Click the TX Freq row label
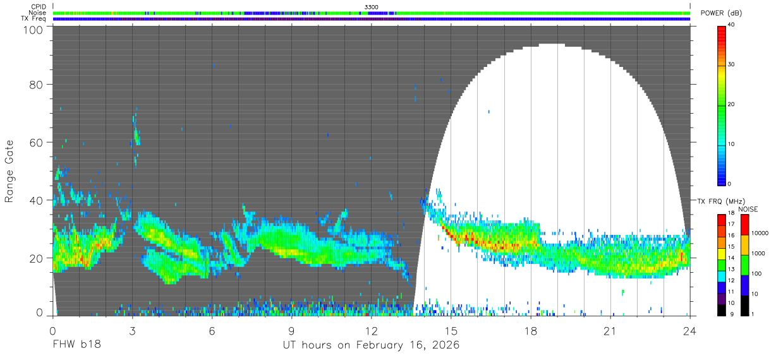 33,18
